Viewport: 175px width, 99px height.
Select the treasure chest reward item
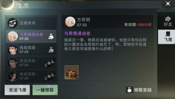pos(71,72)
